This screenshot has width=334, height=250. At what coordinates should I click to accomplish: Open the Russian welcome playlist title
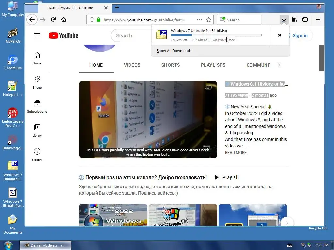(x=146, y=177)
